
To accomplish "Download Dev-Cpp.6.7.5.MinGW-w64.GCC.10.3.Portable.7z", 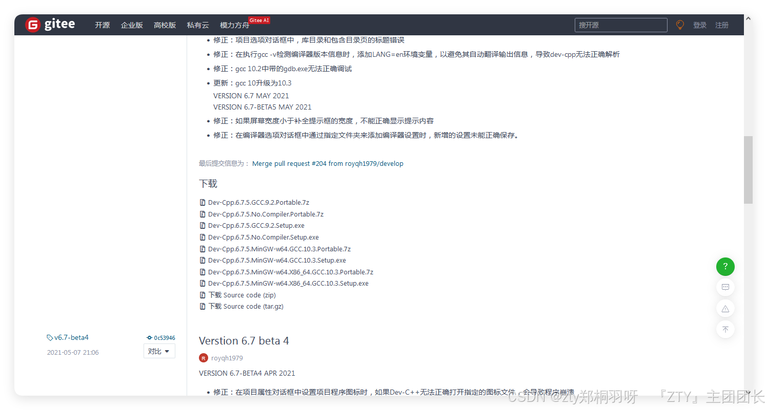I will pos(279,249).
